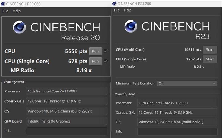Click the Cinebench Release 20 sphere logo
The height and width of the screenshot is (138, 222).
[19, 27]
